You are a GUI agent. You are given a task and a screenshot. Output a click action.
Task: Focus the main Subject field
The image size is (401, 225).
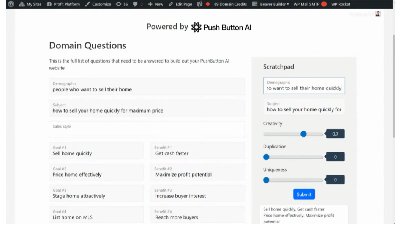pyautogui.click(x=147, y=108)
